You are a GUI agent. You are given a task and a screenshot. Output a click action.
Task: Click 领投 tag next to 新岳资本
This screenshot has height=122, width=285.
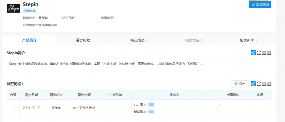[151, 112]
